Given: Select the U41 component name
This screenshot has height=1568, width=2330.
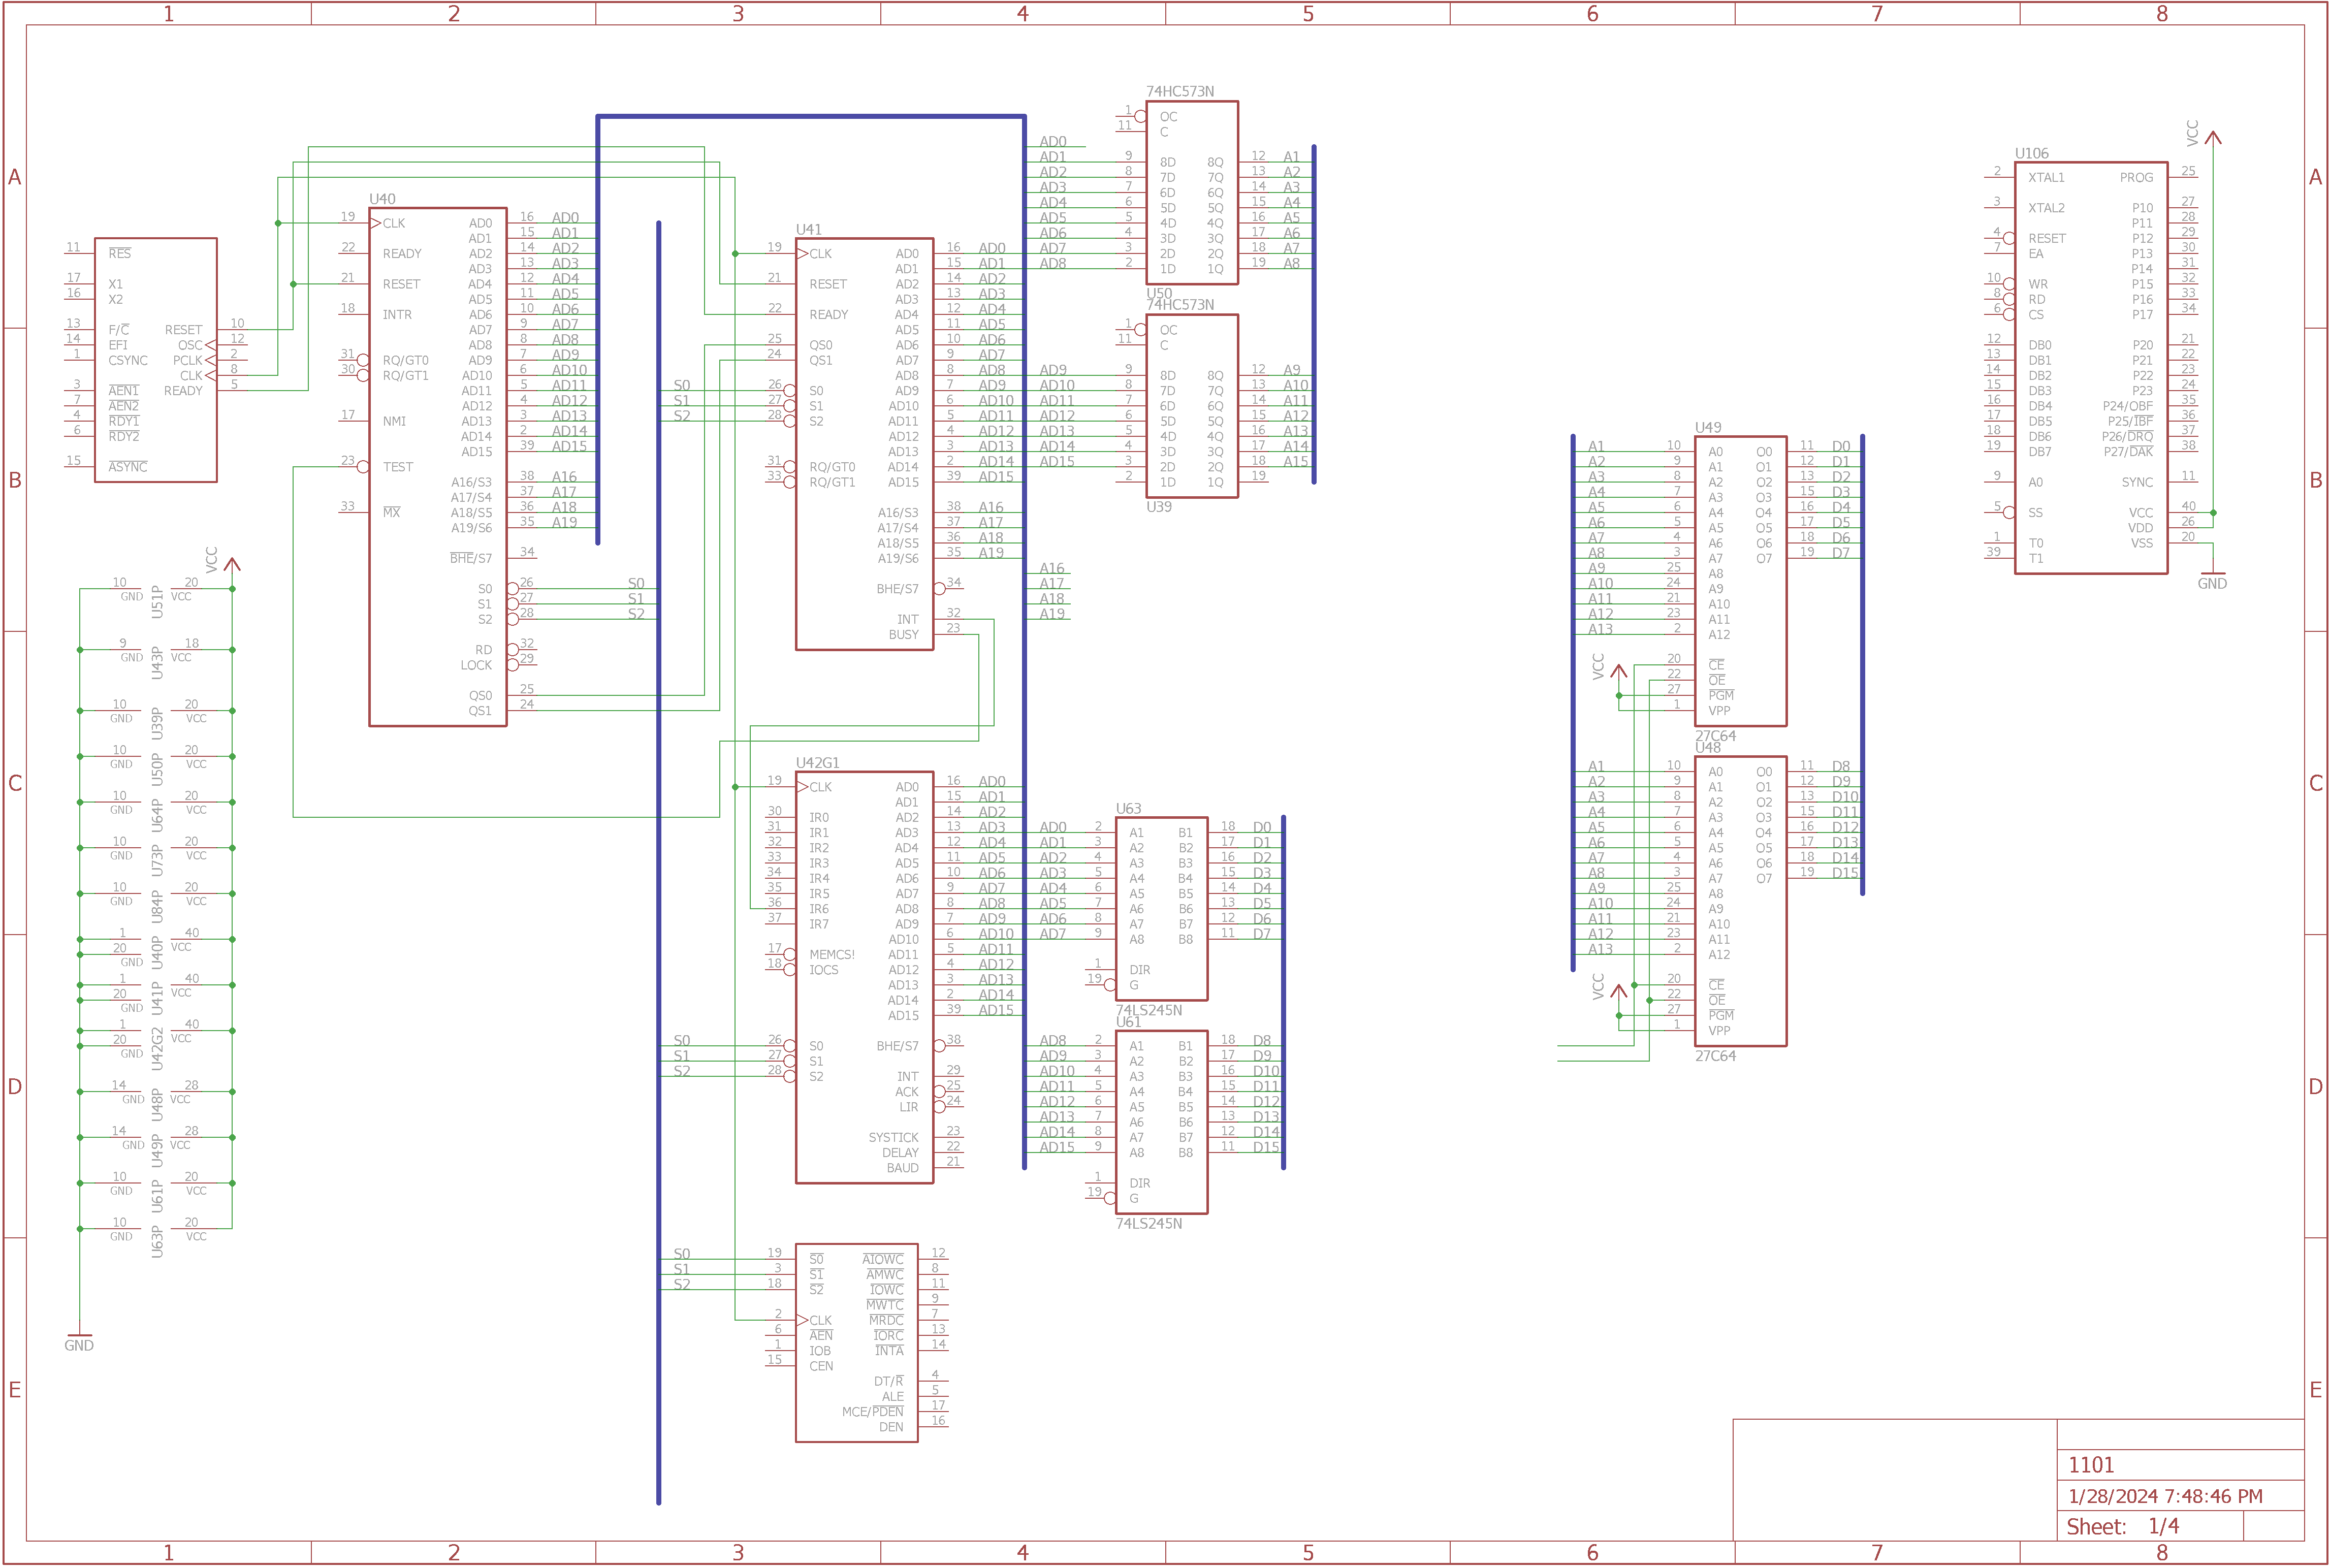Looking at the screenshot, I should (808, 230).
